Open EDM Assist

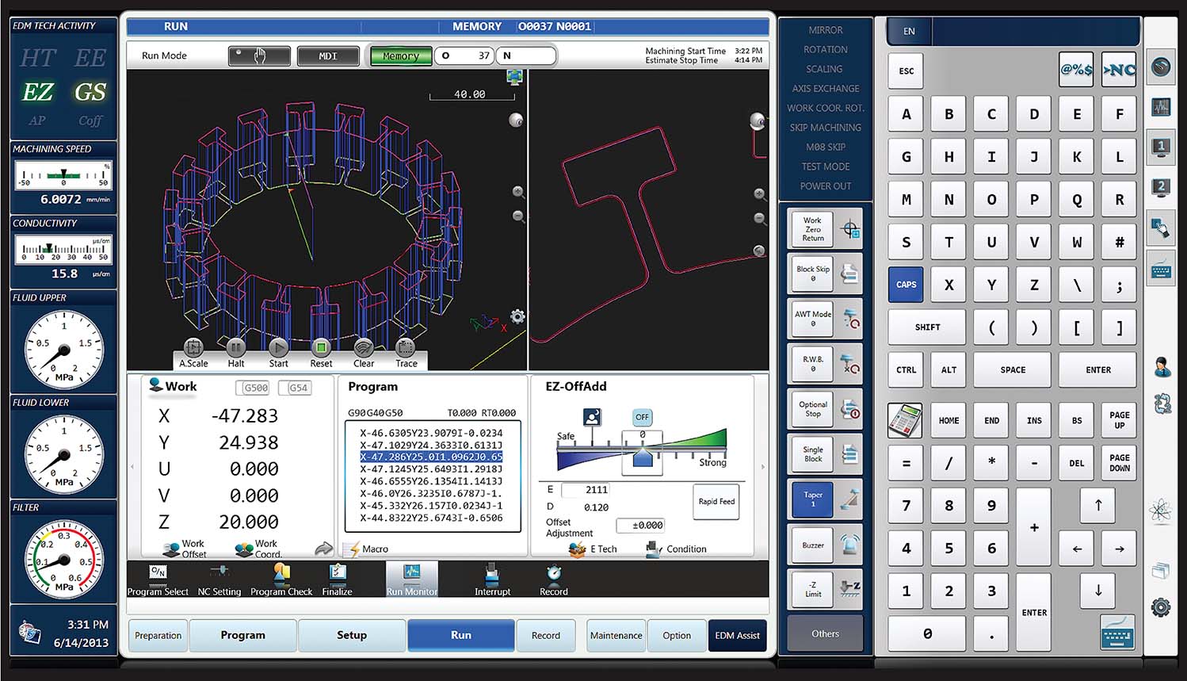pyautogui.click(x=737, y=635)
